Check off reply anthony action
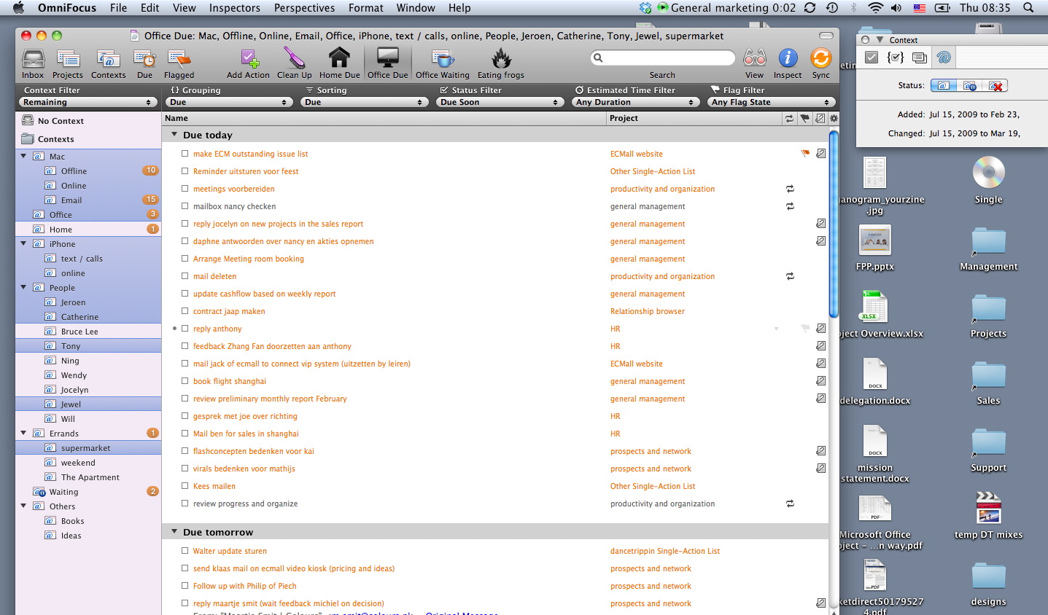 point(185,329)
